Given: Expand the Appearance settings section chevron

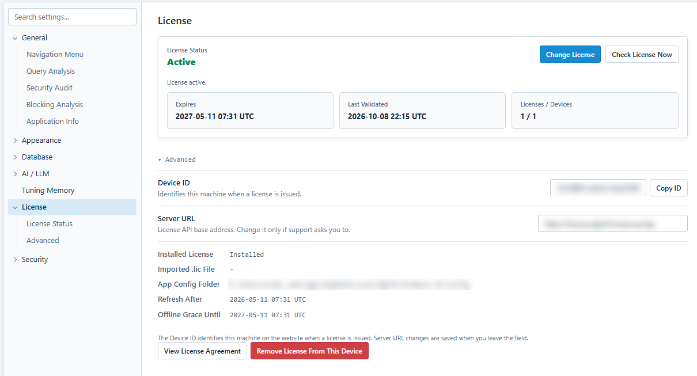Looking at the screenshot, I should pyautogui.click(x=15, y=140).
